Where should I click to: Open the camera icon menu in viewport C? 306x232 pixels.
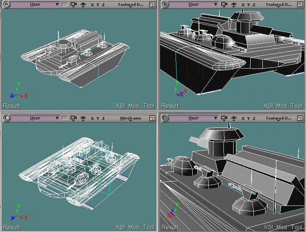73,118
